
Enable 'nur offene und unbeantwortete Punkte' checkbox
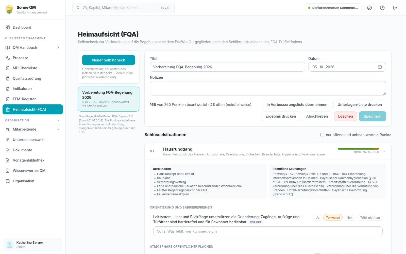coord(322,135)
